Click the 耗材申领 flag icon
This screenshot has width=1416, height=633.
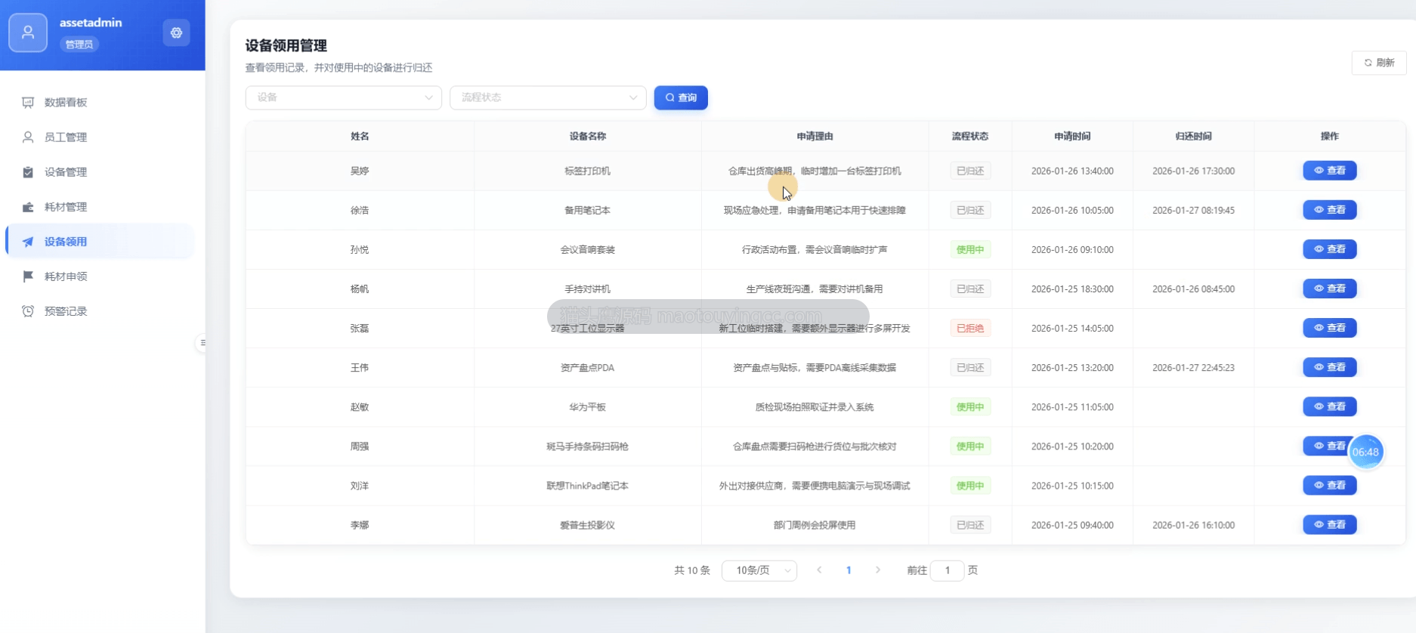point(28,276)
